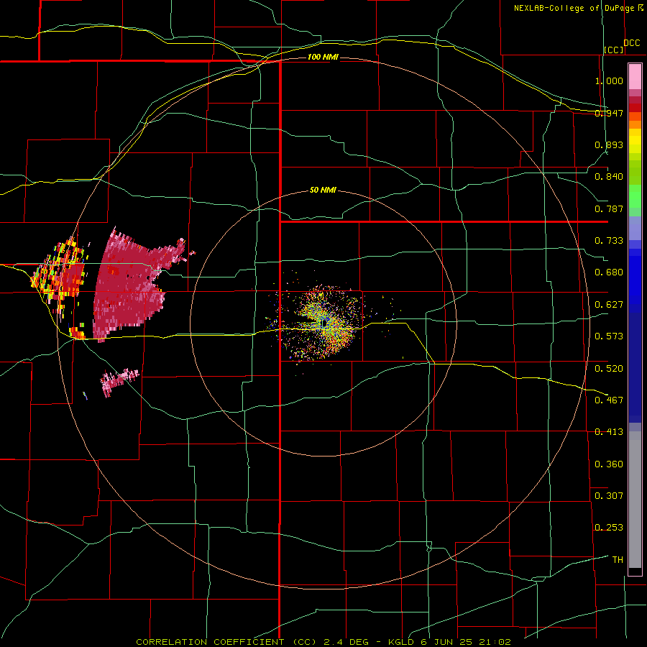The height and width of the screenshot is (647, 647).
Task: Click the small pink echo south of main echo
Action: [119, 382]
